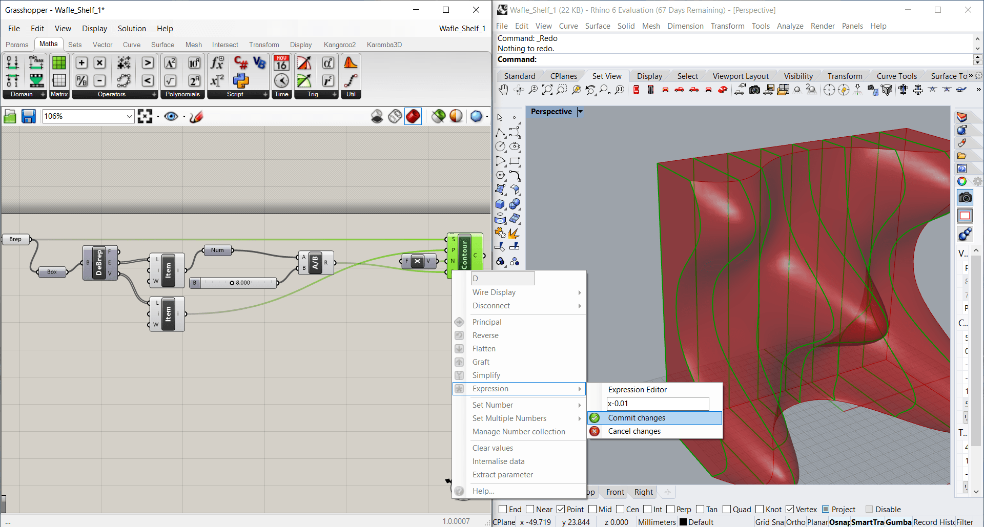Select the C# script component icon

coord(240,62)
